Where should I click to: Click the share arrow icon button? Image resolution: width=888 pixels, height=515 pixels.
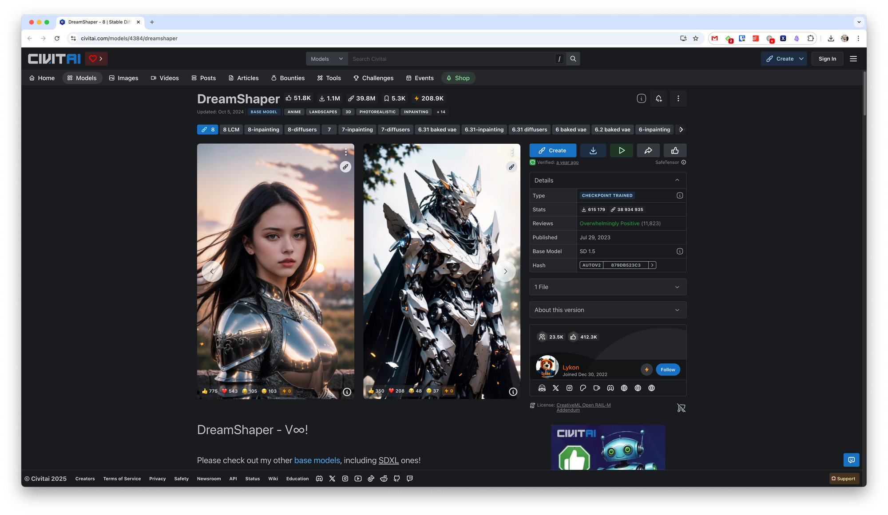pos(648,150)
